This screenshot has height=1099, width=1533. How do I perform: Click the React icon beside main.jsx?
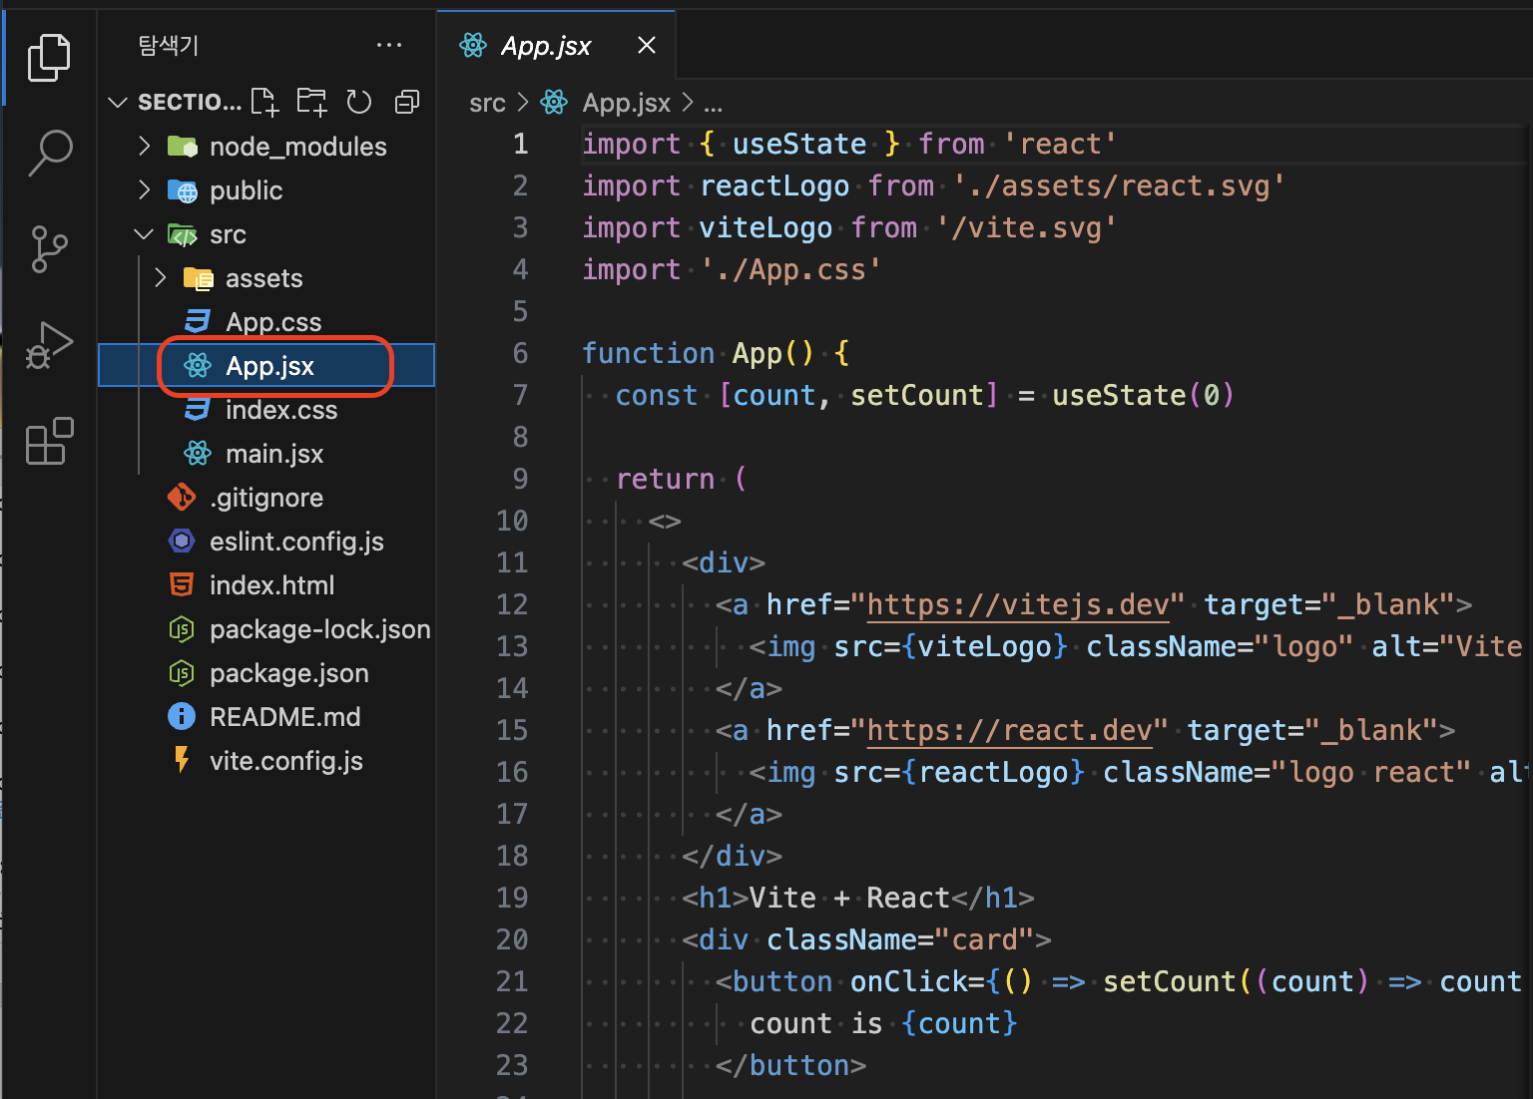coord(198,454)
